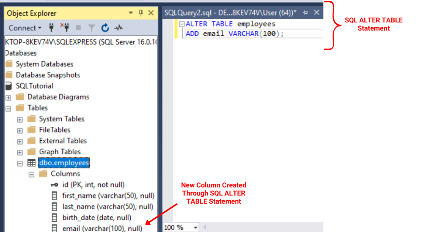Click the primary key icon beside id

tap(55, 185)
